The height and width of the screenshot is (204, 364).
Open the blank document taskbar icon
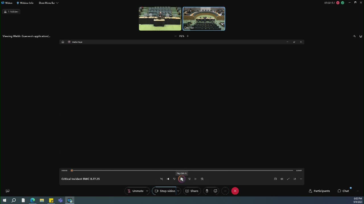[x=23, y=200]
